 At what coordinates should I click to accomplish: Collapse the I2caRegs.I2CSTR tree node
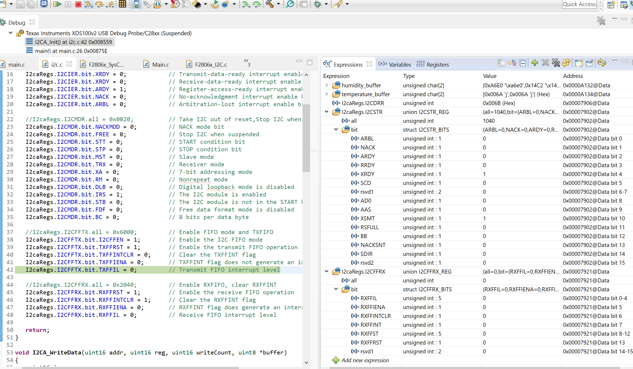coord(326,112)
